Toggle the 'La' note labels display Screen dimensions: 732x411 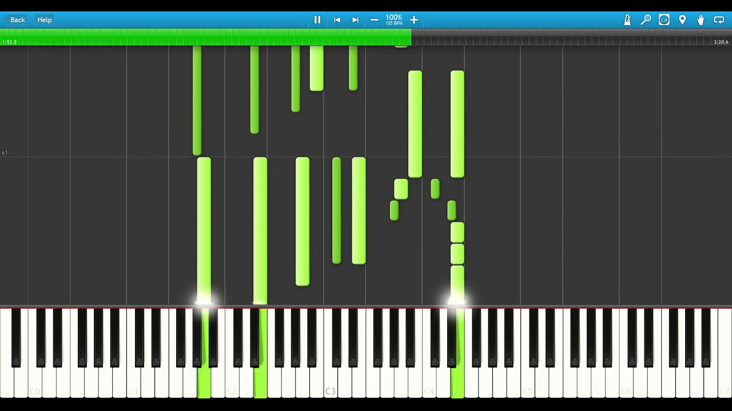click(x=664, y=20)
